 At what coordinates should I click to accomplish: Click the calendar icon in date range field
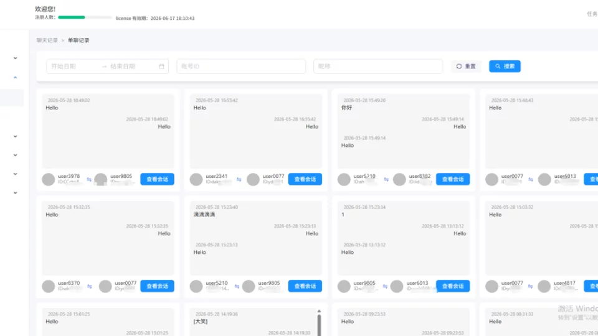[161, 67]
